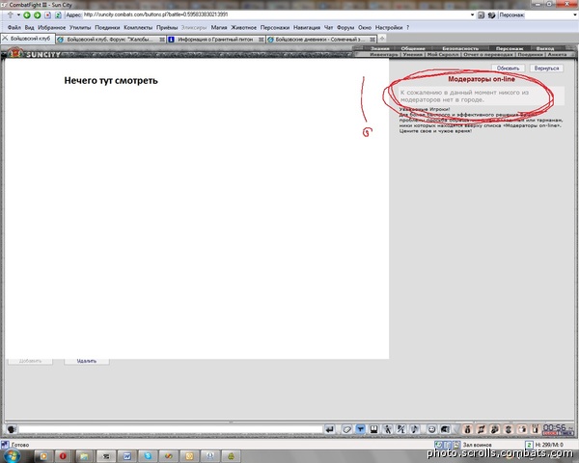Click the green Refresh page icon
Screen dimensions: 579x463
tap(58, 15)
